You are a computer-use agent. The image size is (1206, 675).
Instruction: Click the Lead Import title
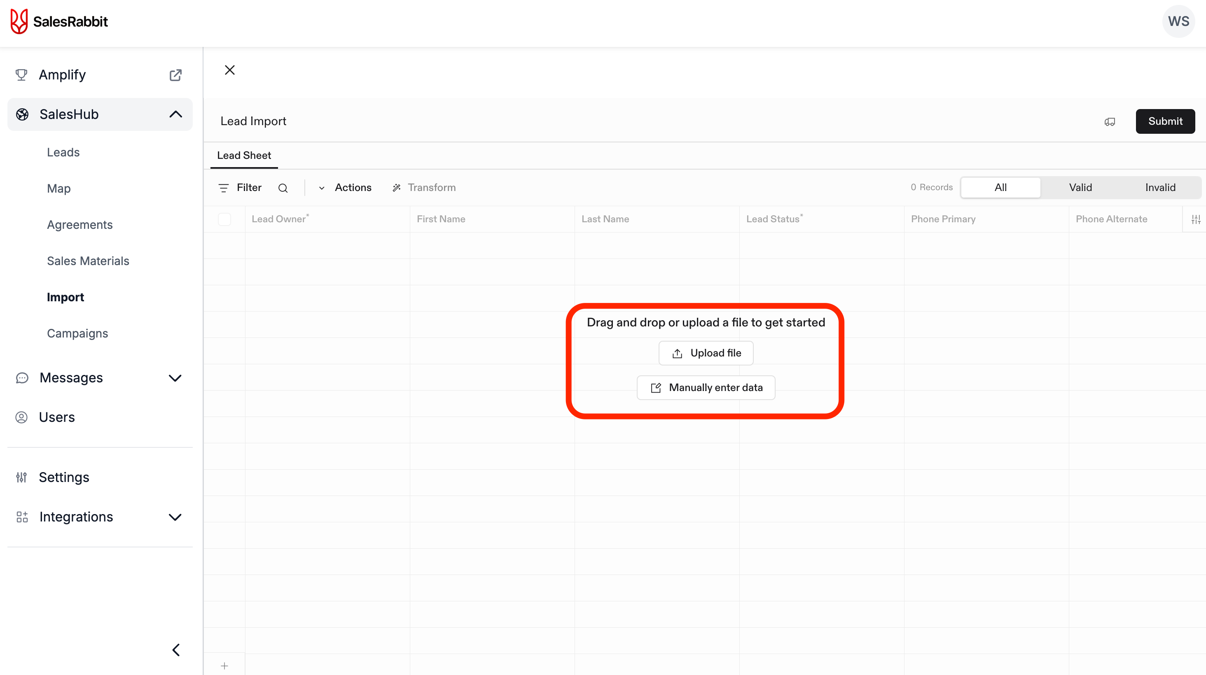[x=253, y=121]
